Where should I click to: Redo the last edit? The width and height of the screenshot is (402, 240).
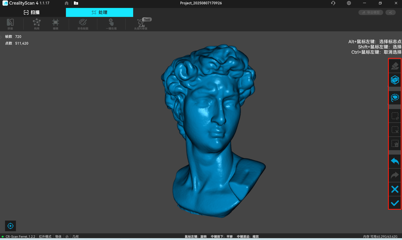(395, 175)
